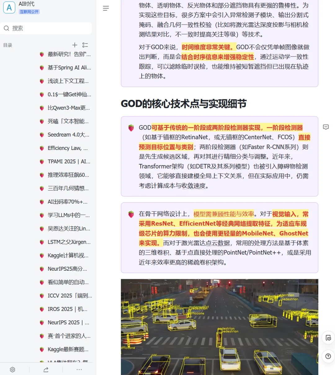Click the magnifier icon in search box
The height and width of the screenshot is (375, 335).
tap(7, 28)
